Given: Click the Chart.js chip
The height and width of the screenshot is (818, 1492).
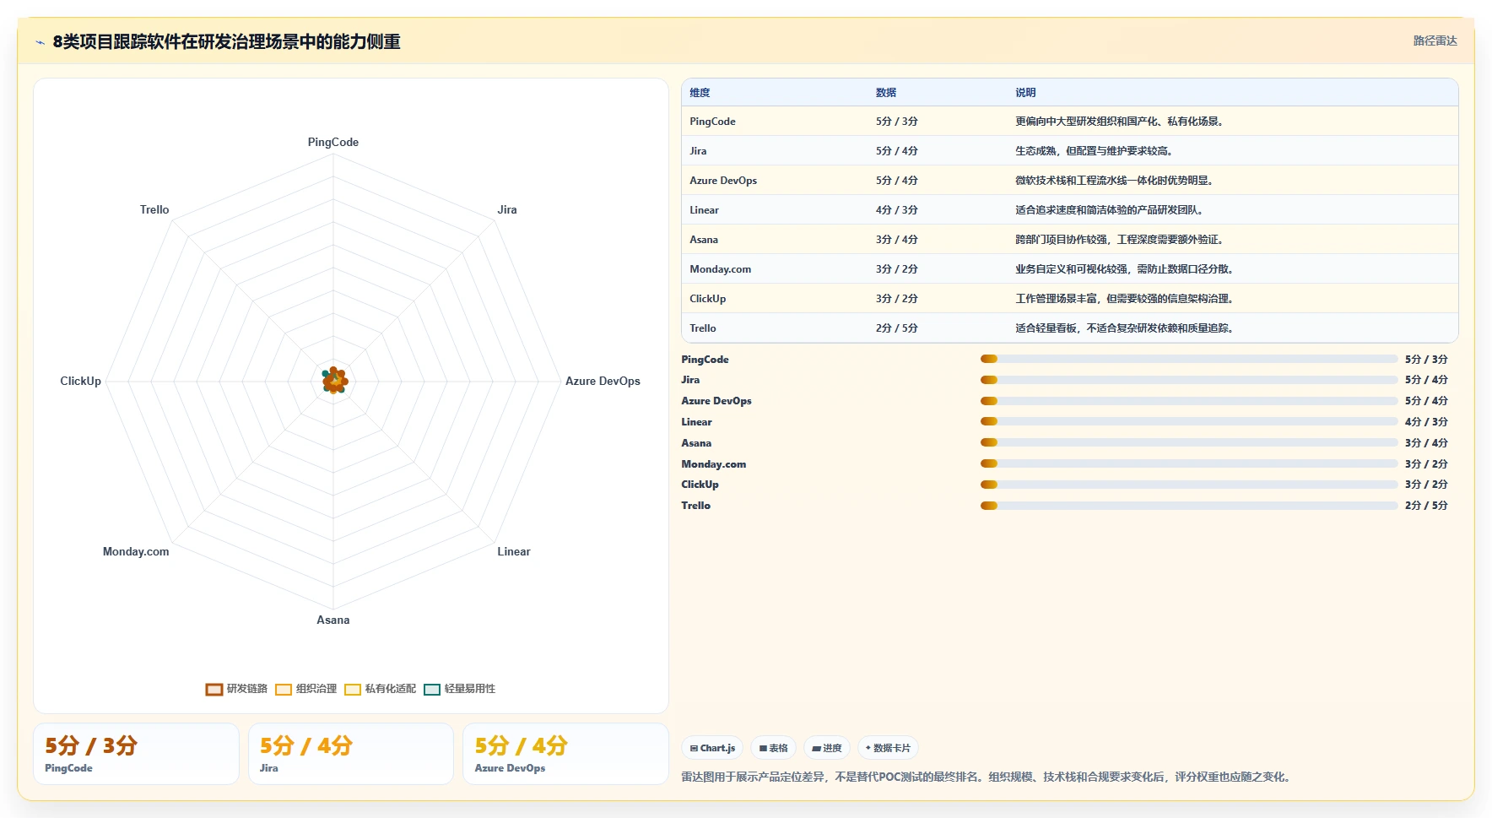Looking at the screenshot, I should (712, 748).
